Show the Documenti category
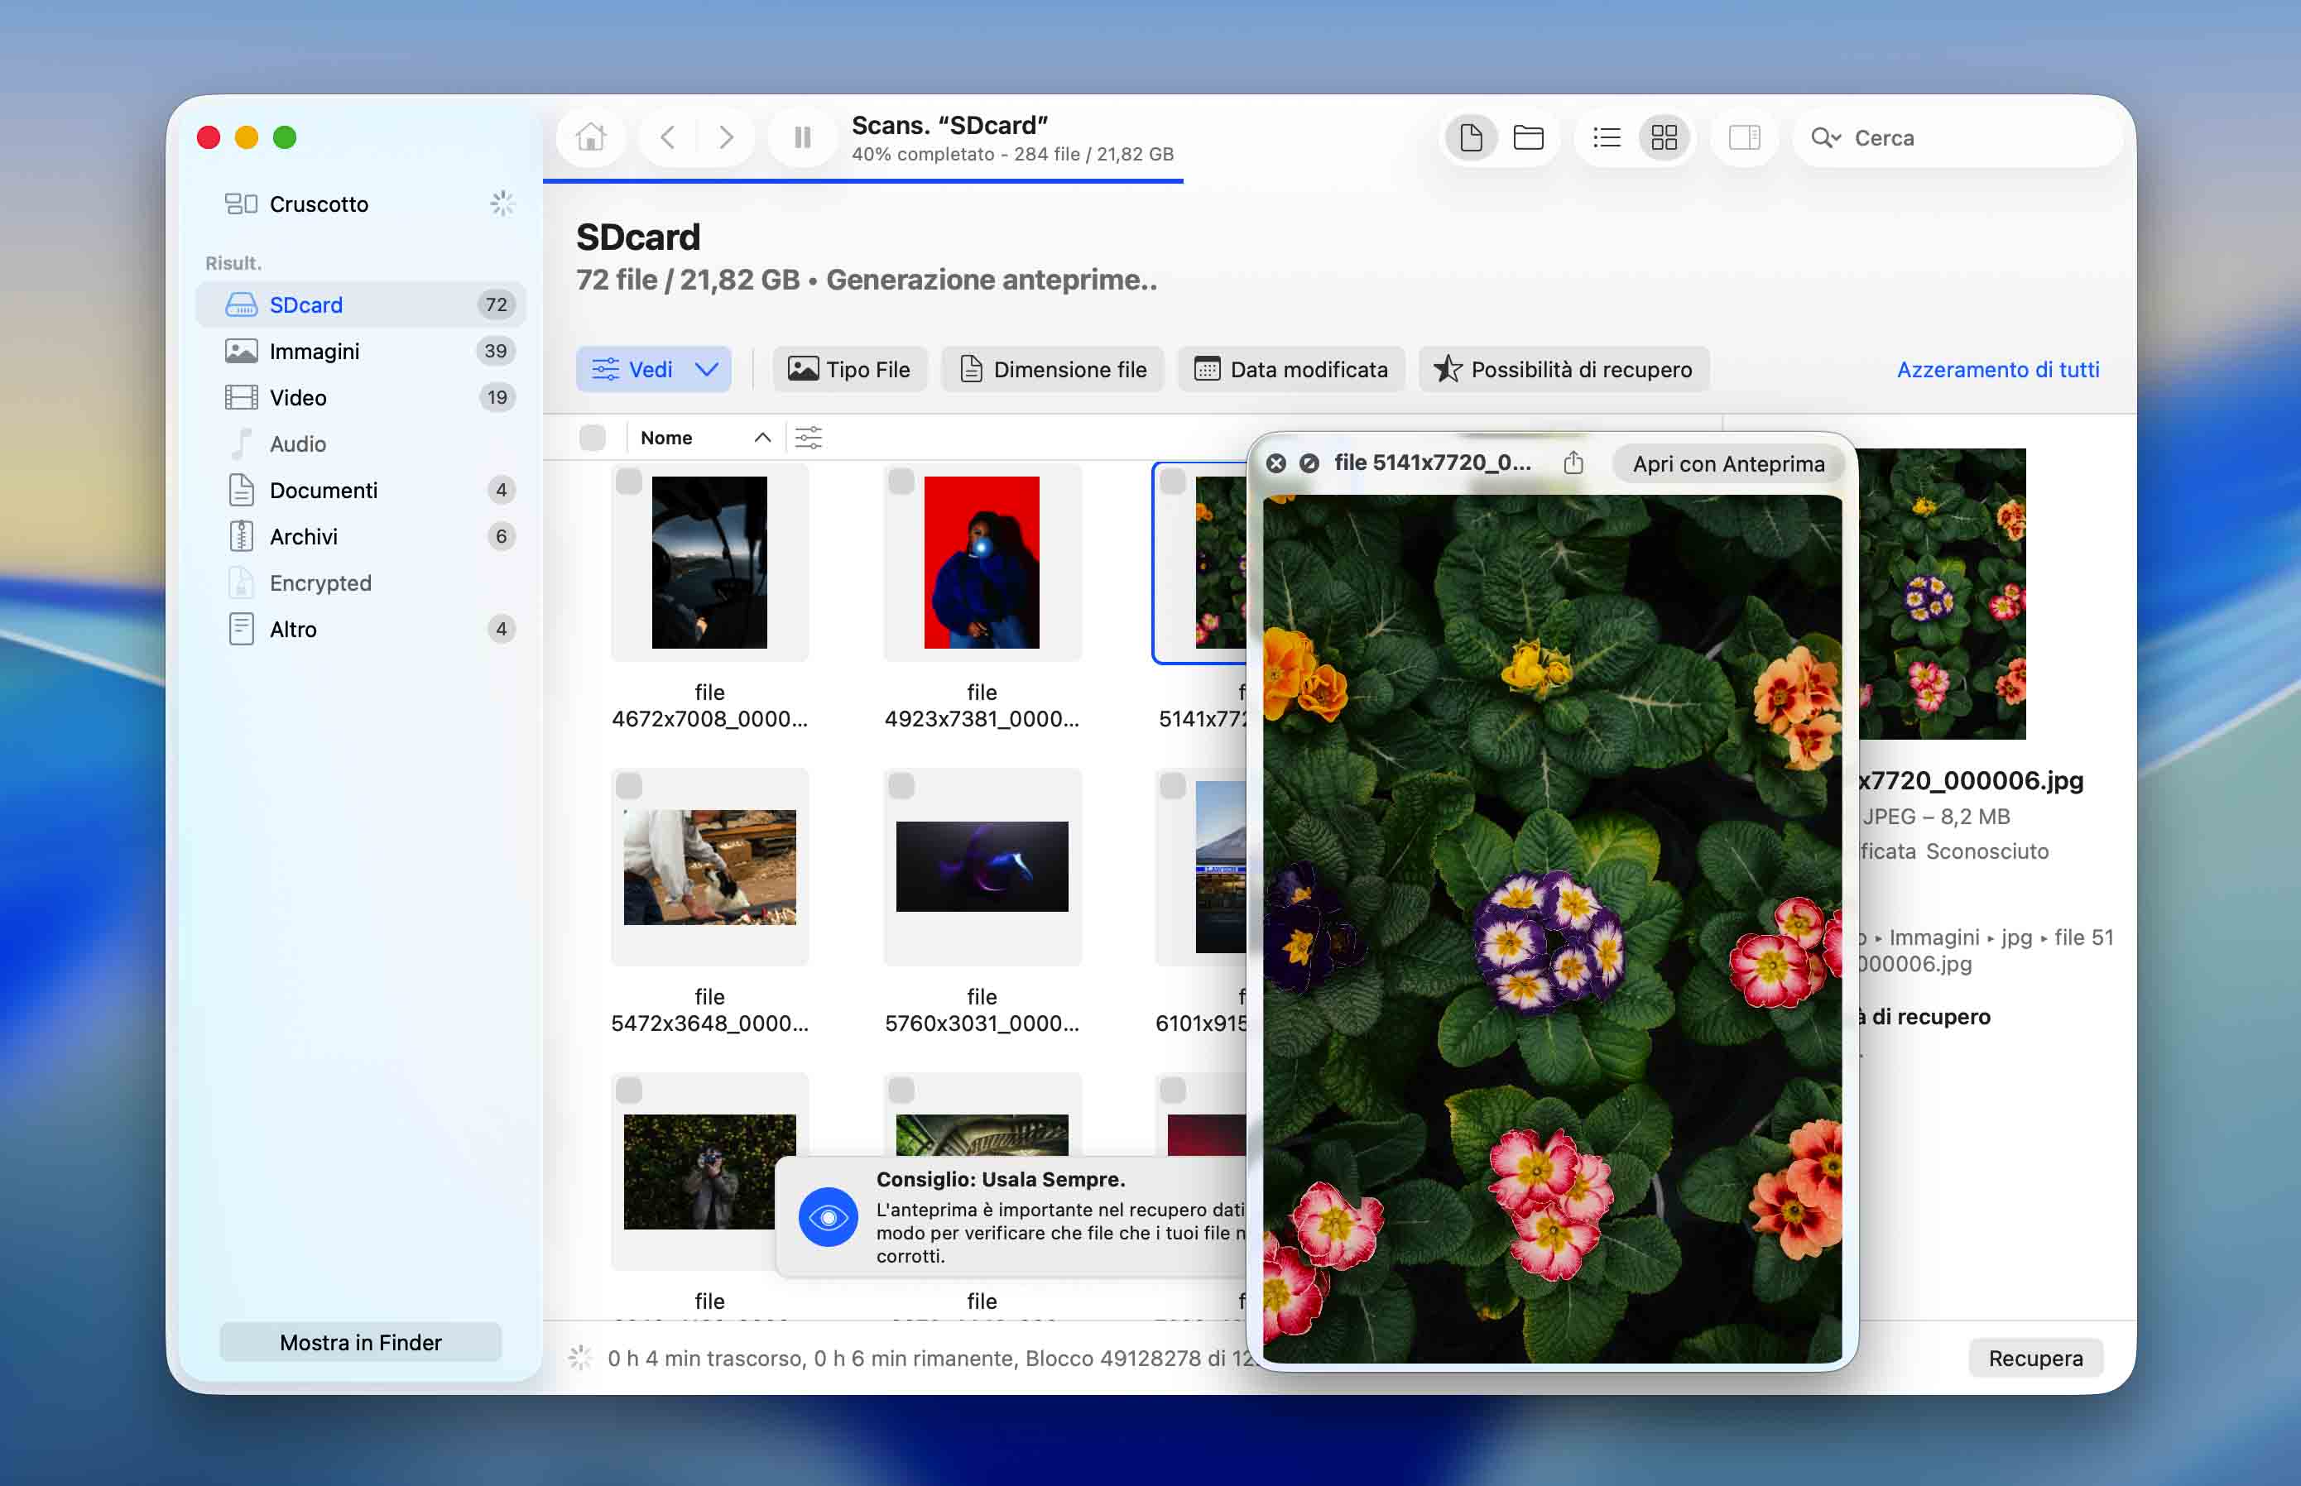Image resolution: width=2301 pixels, height=1486 pixels. (x=361, y=490)
